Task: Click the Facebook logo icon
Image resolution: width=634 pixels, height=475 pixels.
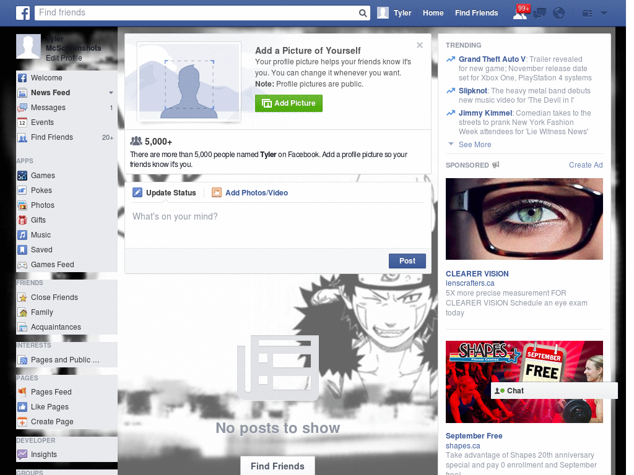Action: click(23, 13)
